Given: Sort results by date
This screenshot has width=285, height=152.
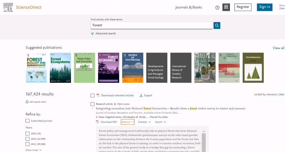Looking at the screenshot, I should pos(282,95).
